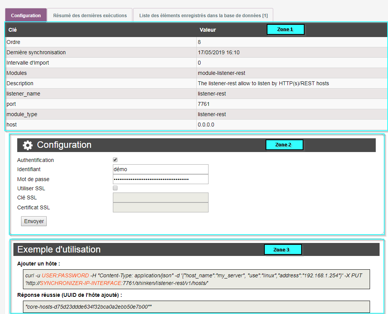Click the Clé SSL input field
This screenshot has width=388, height=314.
(160, 197)
